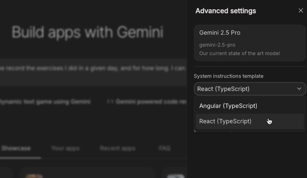Open the System instructions template combo box
The image size is (307, 178).
click(x=249, y=89)
